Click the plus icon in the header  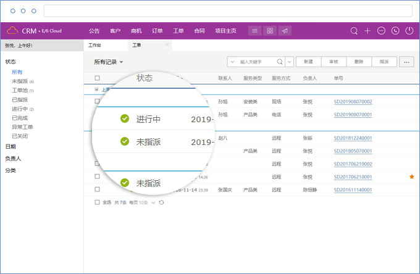point(367,30)
